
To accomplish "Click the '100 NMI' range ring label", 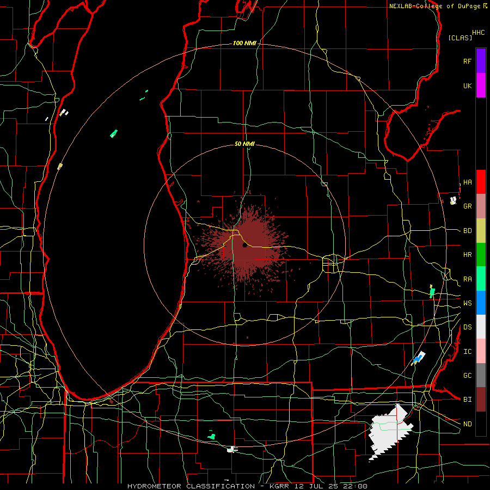I will pos(244,43).
